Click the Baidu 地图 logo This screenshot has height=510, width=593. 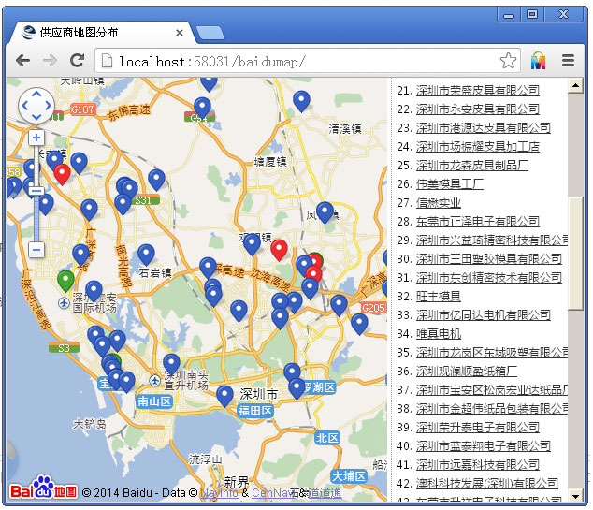tap(43, 488)
